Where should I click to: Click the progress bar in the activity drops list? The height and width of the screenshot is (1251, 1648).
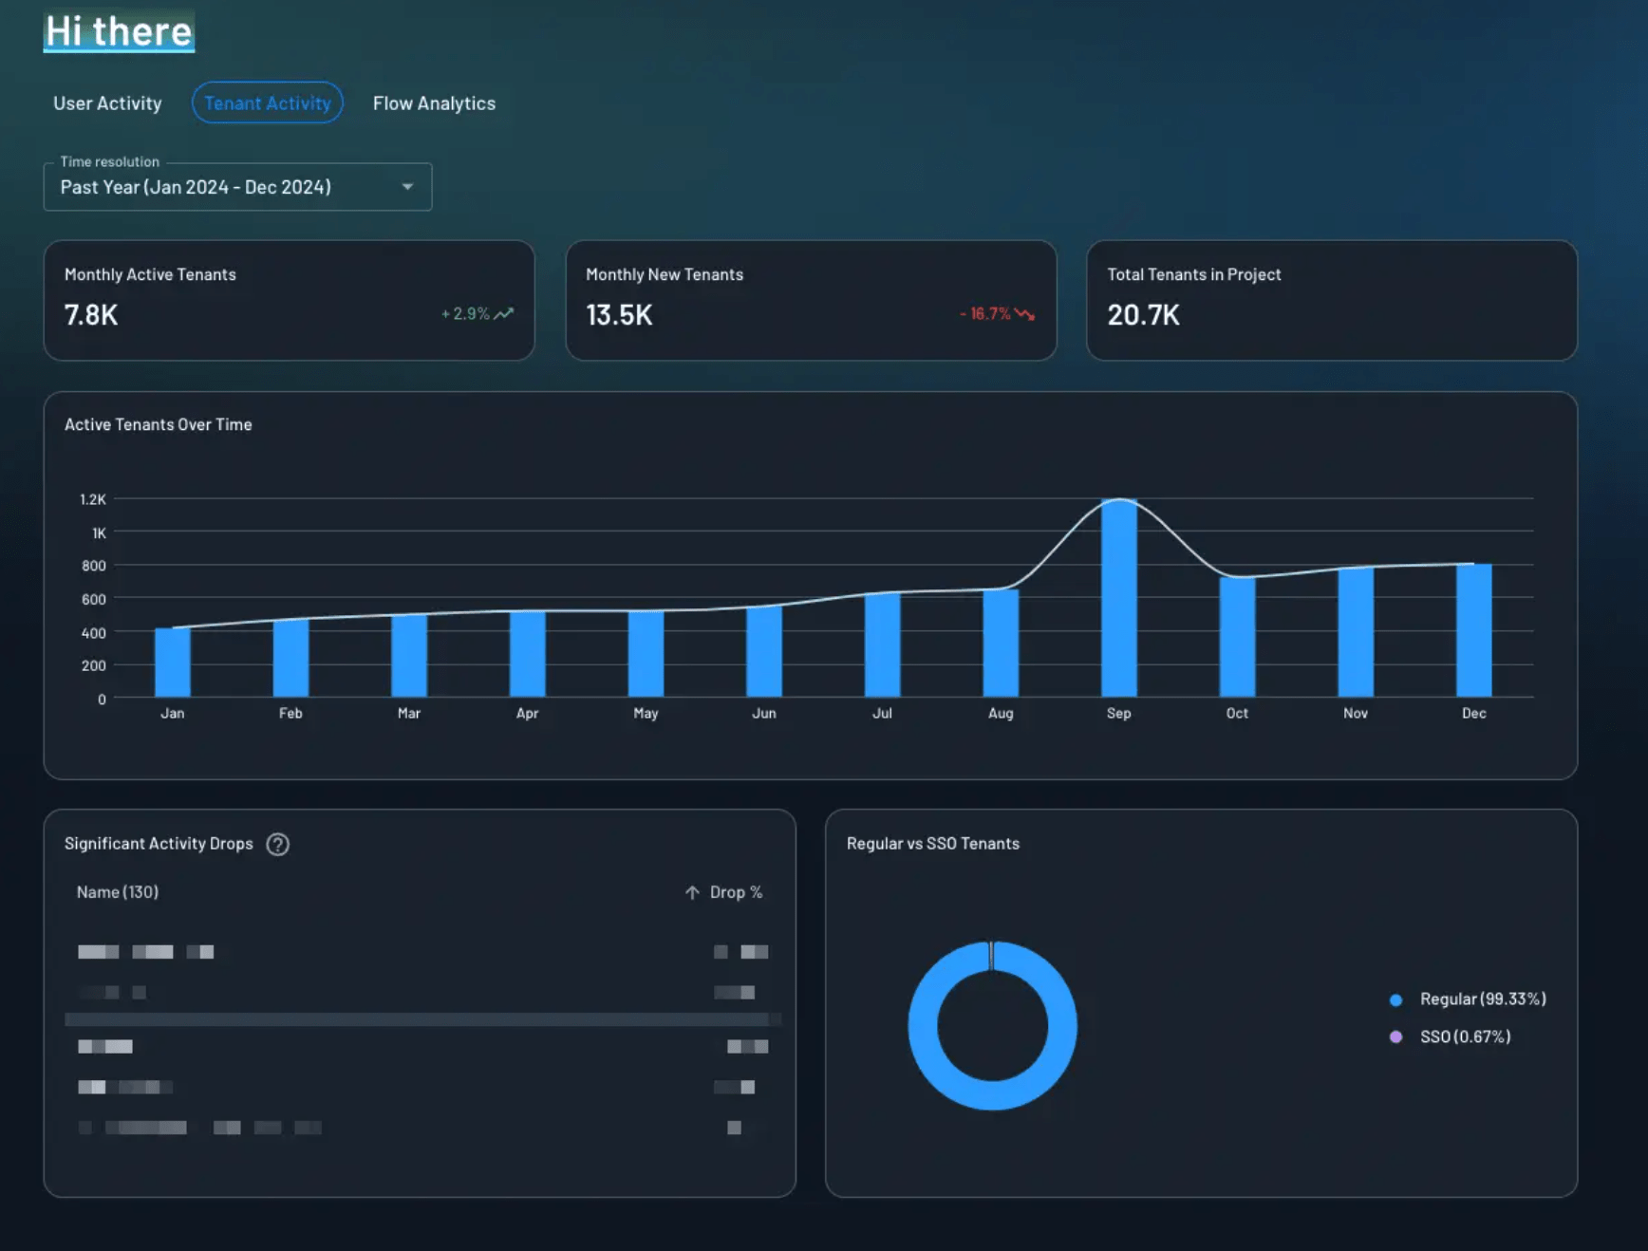coord(422,1018)
